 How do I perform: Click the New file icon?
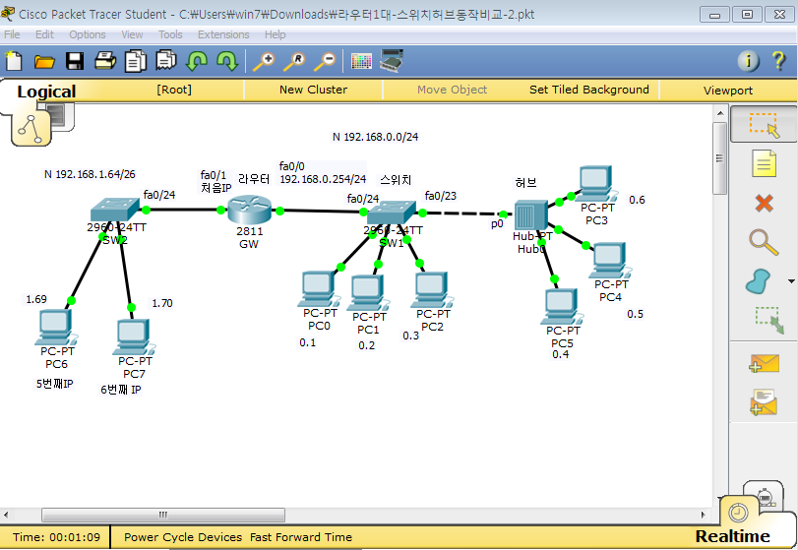14,61
